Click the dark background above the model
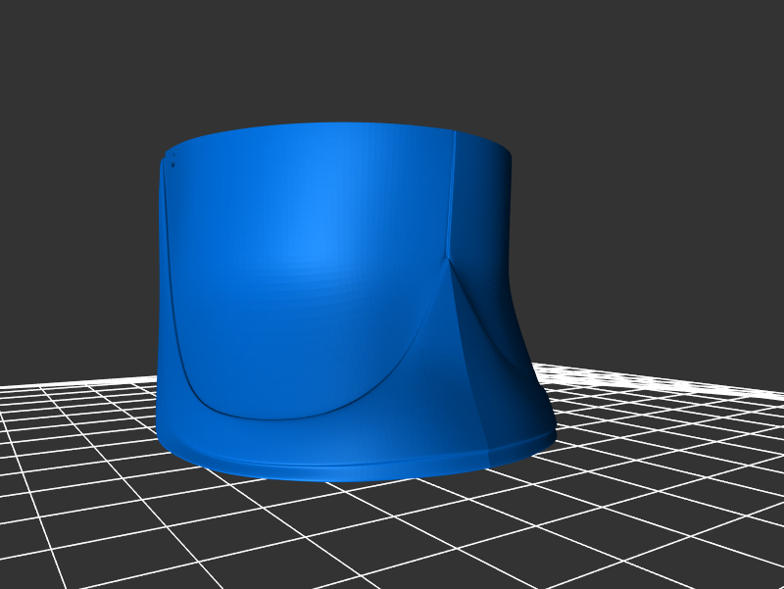 coord(392,59)
